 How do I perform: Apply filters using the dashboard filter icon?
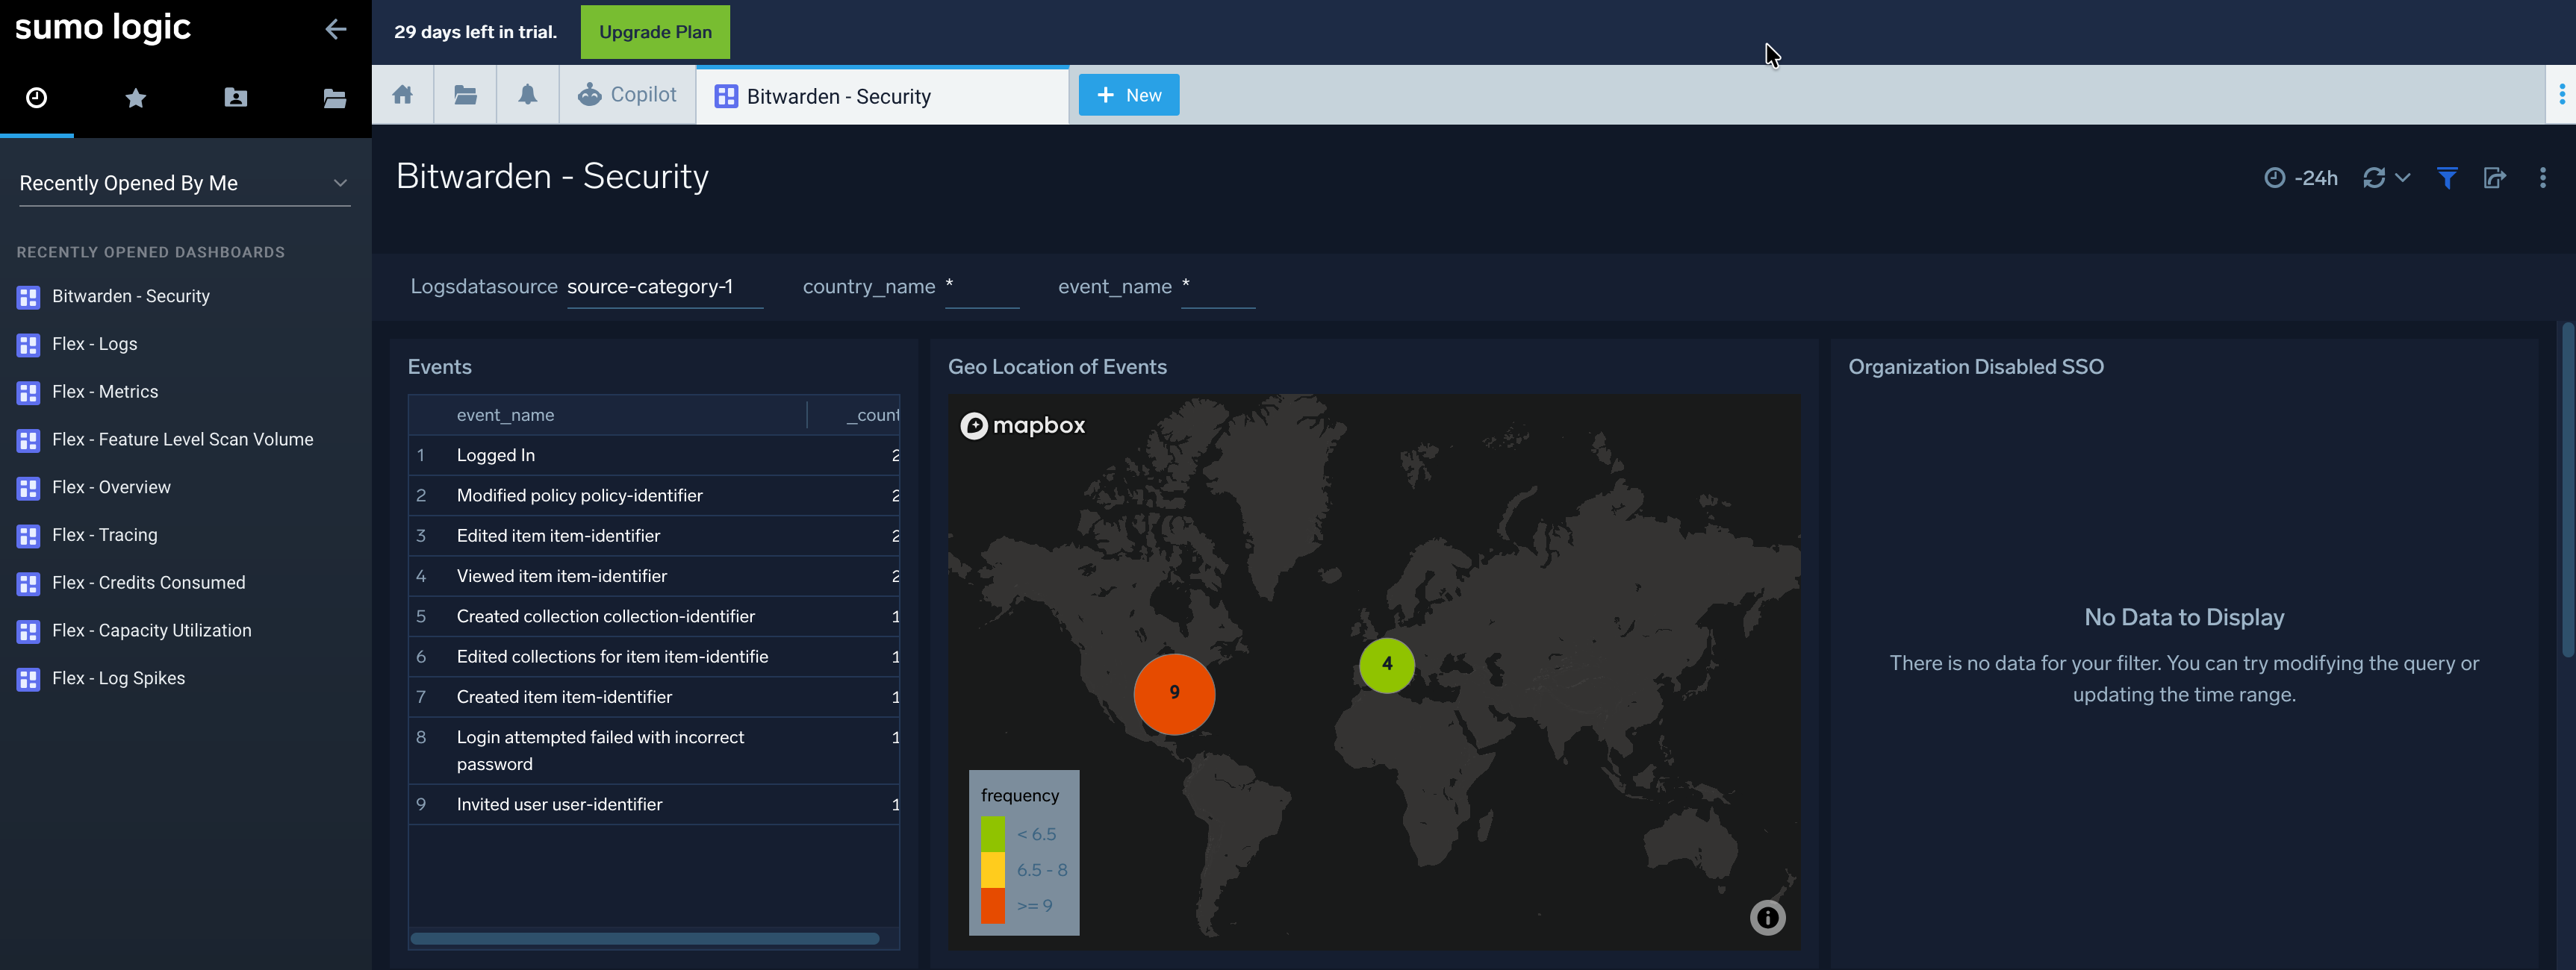point(2447,177)
